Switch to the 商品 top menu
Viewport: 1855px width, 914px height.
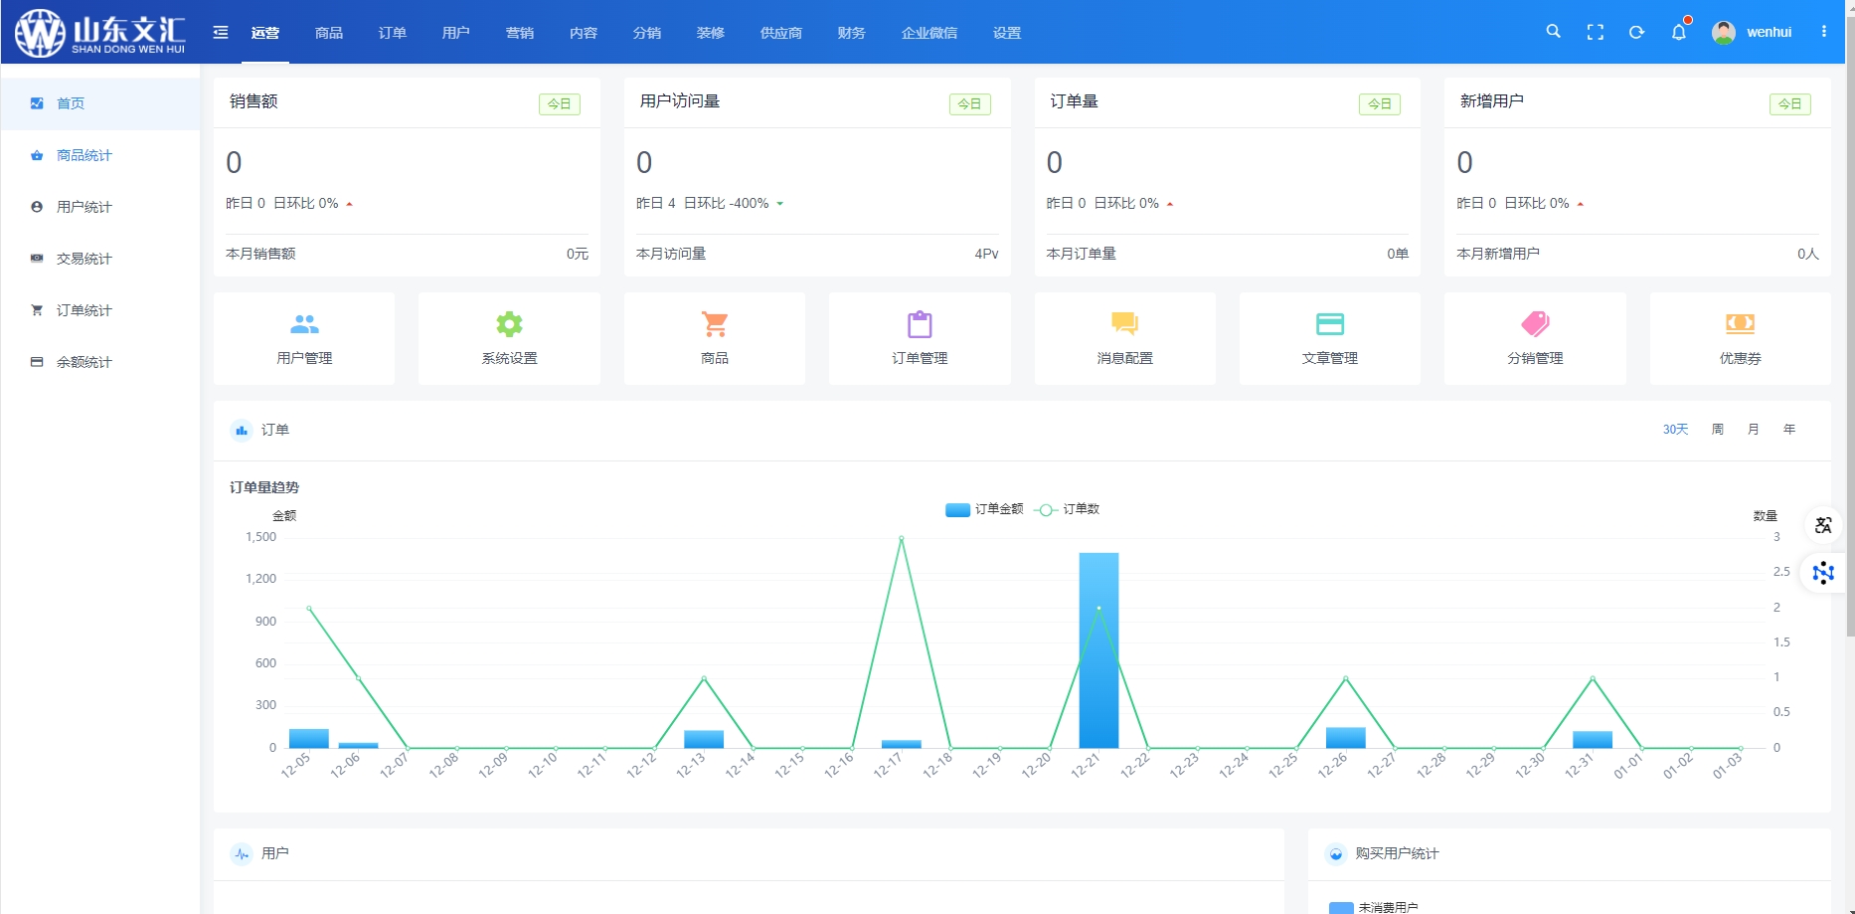pyautogui.click(x=329, y=33)
